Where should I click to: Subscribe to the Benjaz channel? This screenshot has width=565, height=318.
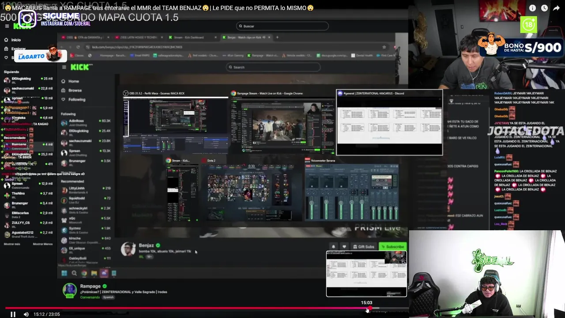(392, 247)
